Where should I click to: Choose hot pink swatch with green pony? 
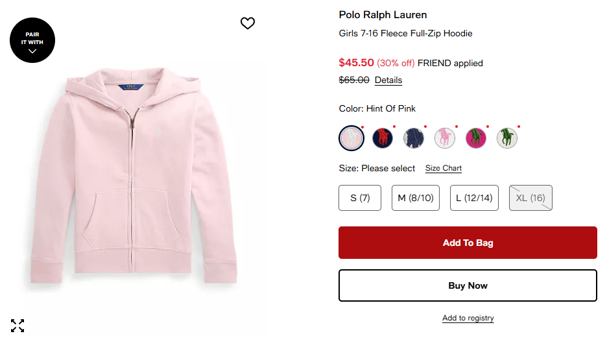tap(476, 138)
